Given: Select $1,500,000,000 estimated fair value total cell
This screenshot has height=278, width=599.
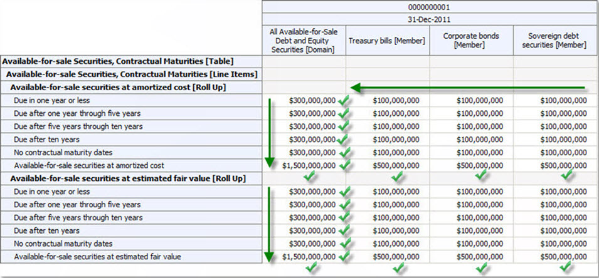Looking at the screenshot, I should click(x=304, y=257).
